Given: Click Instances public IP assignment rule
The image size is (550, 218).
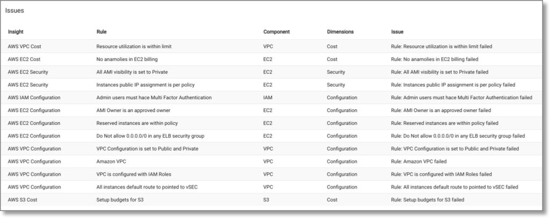Looking at the screenshot, I should pyautogui.click(x=146, y=85).
